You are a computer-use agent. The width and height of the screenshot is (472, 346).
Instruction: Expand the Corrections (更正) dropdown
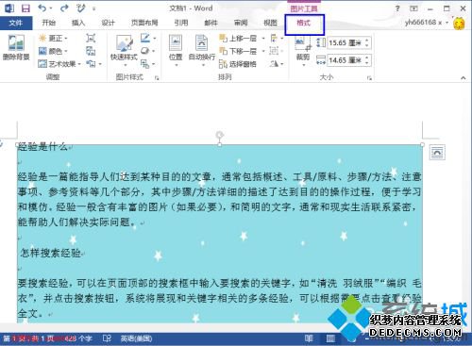pyautogui.click(x=53, y=39)
